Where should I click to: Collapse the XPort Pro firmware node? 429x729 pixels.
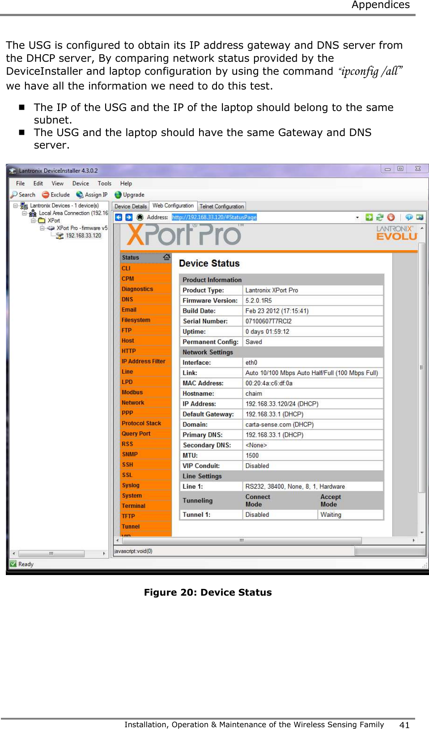[42, 228]
